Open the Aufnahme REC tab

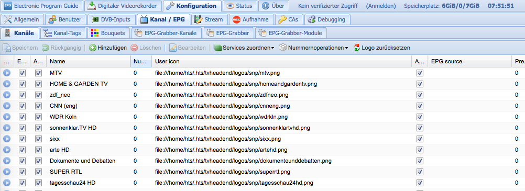[x=251, y=19]
